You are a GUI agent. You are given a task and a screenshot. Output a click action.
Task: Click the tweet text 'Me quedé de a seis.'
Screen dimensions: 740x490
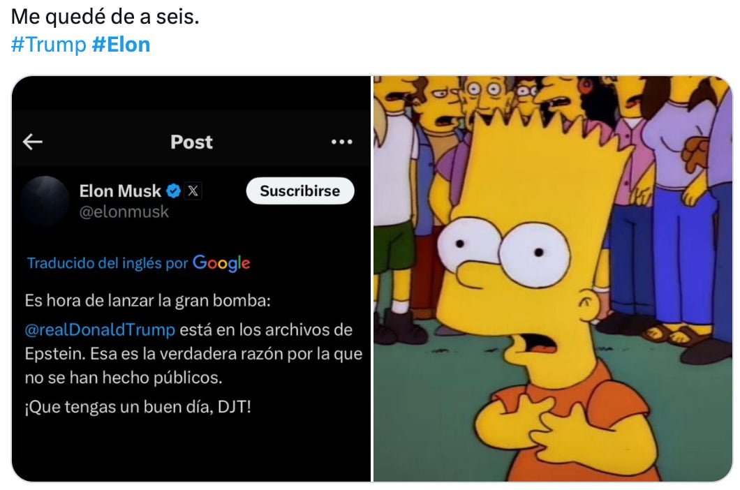(105, 17)
